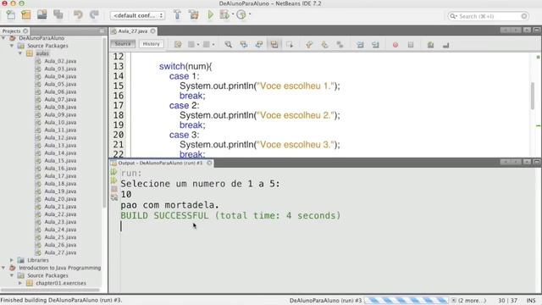
Task: Click Re-run with different parameters icon
Action: (114, 180)
